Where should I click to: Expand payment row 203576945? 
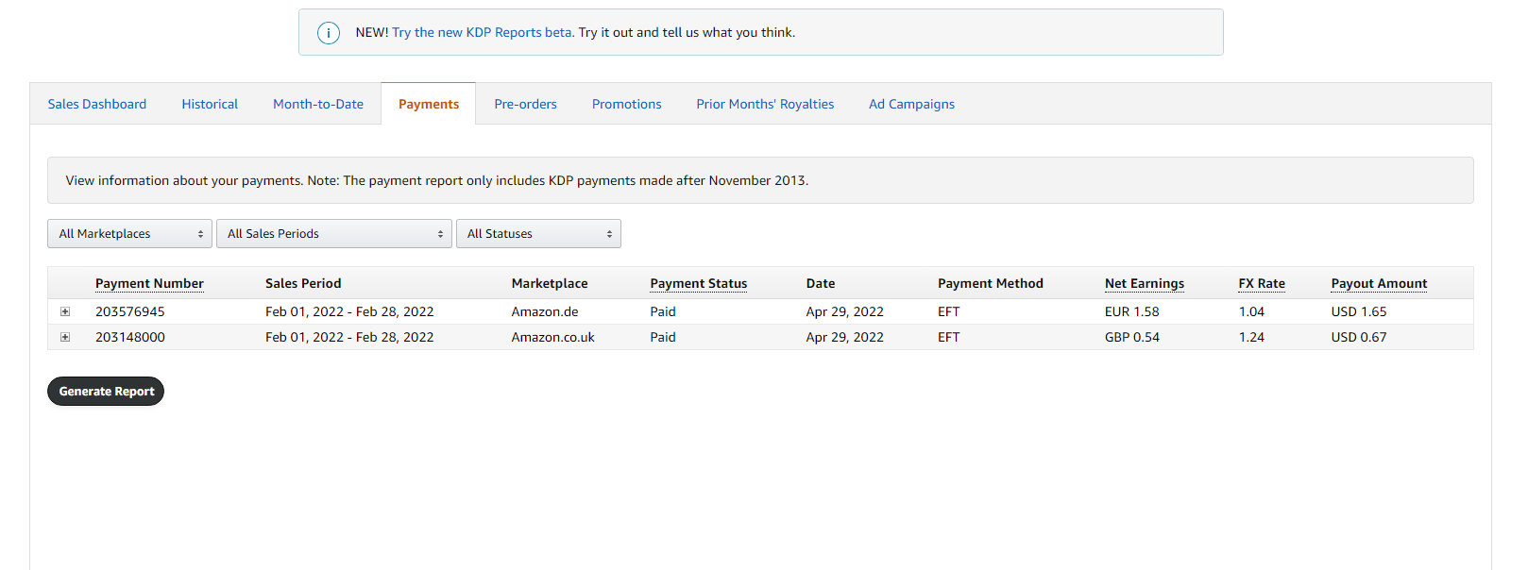tap(65, 311)
